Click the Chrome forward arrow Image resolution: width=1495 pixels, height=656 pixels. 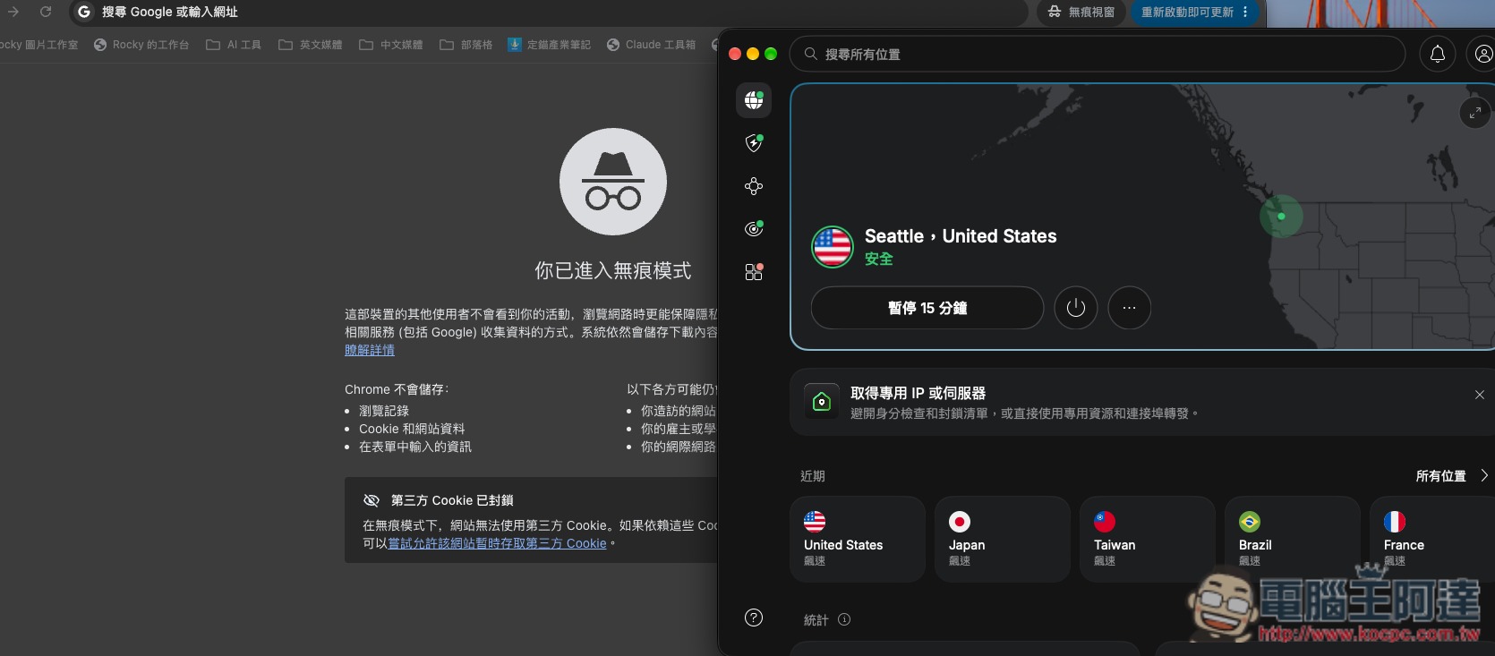[13, 12]
